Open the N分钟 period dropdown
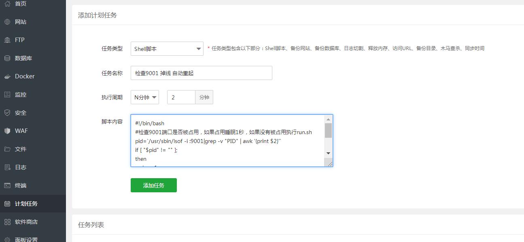Image resolution: width=524 pixels, height=242 pixels. (145, 97)
